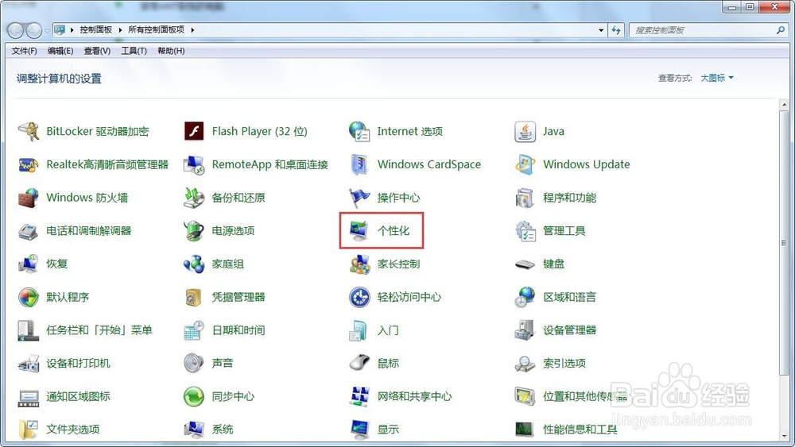Screen dimensions: 795x447
Task: Click the search magnifier icon
Action: tap(781, 30)
